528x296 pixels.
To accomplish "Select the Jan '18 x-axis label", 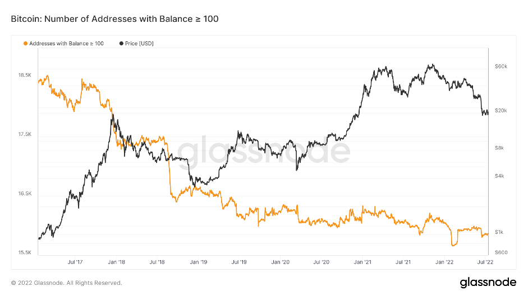I will pyautogui.click(x=116, y=261).
